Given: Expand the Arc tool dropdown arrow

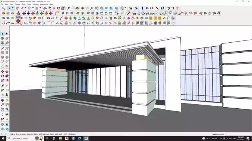Looking at the screenshot, I should click(33, 8).
